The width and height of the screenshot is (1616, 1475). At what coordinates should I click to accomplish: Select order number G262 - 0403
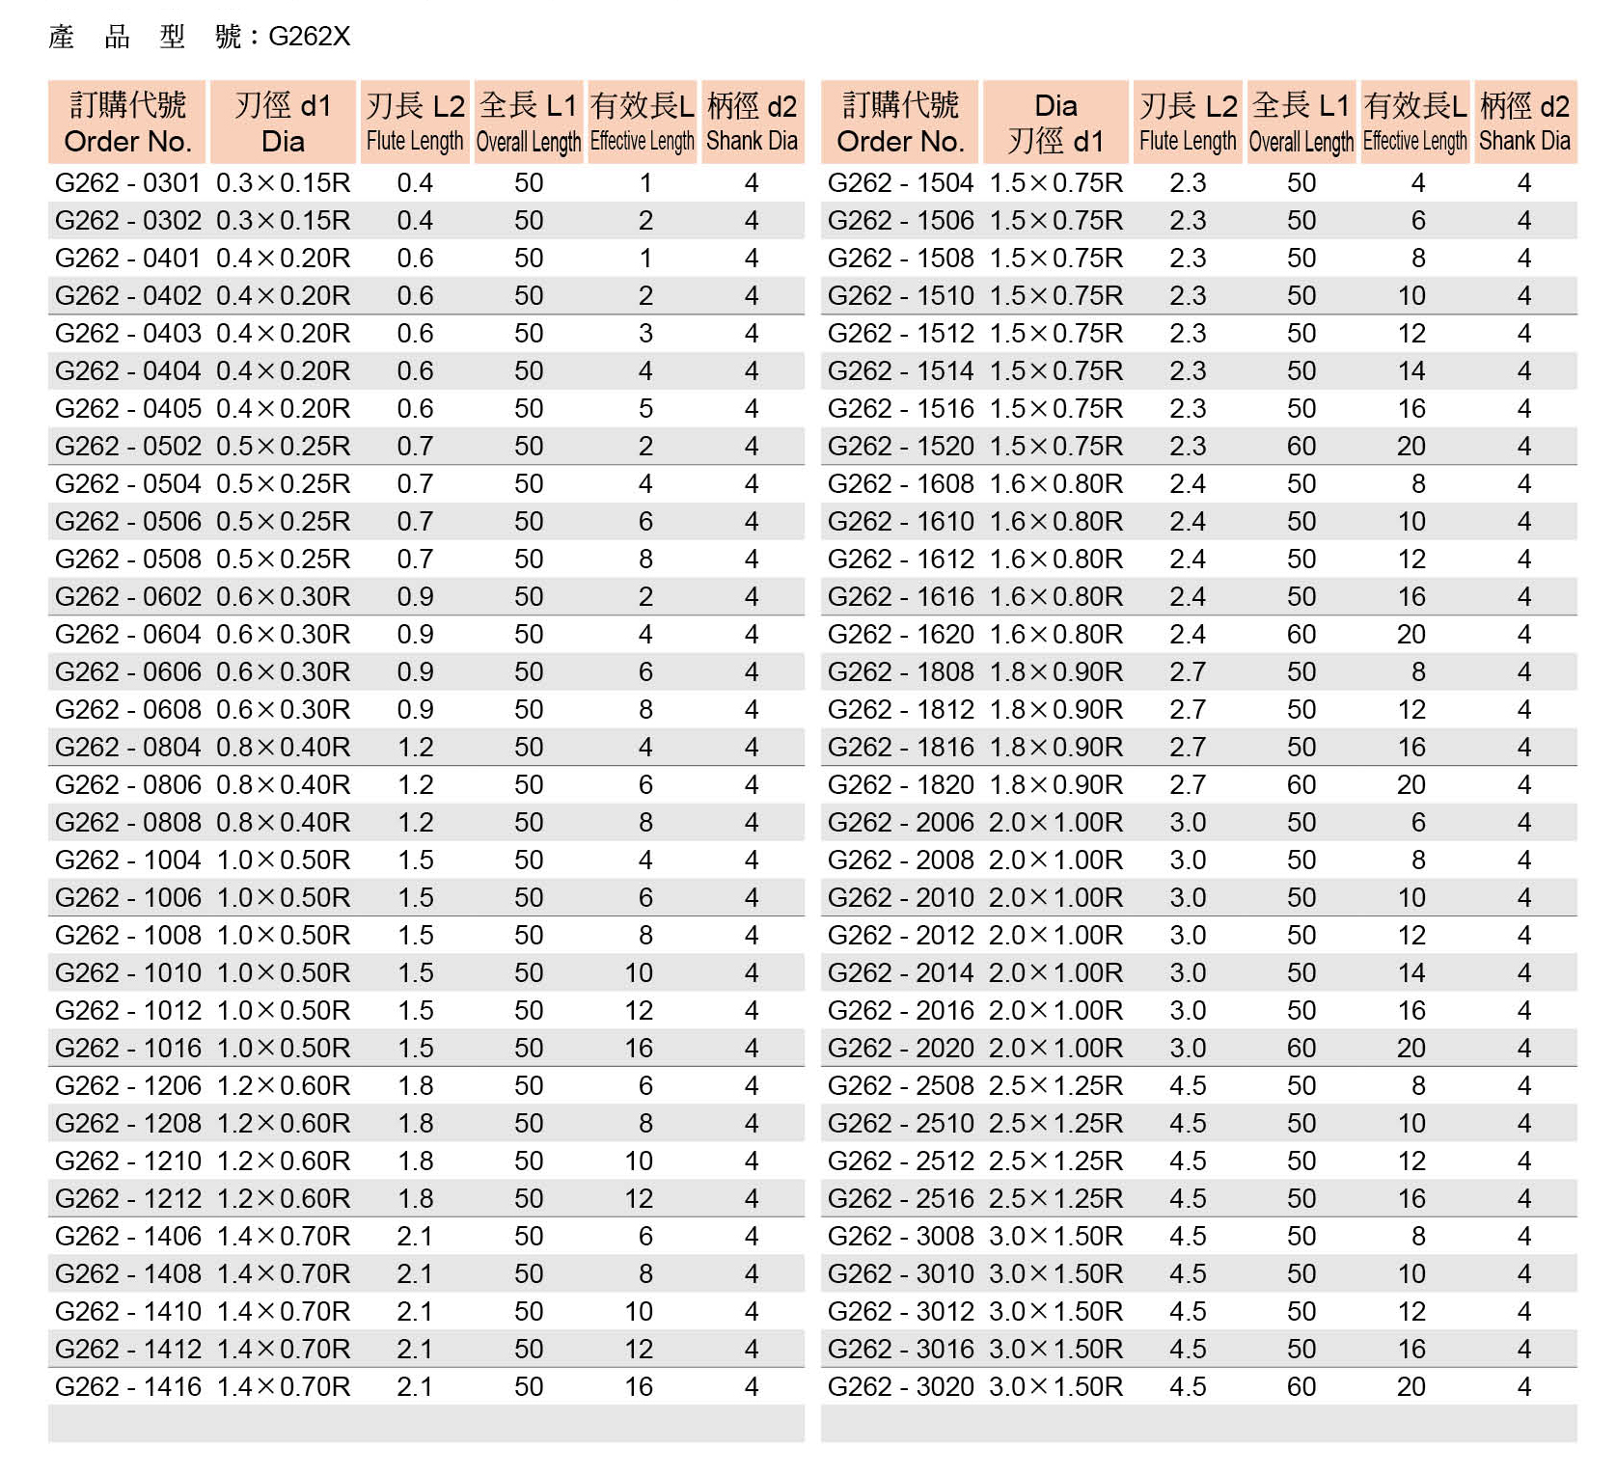click(128, 334)
